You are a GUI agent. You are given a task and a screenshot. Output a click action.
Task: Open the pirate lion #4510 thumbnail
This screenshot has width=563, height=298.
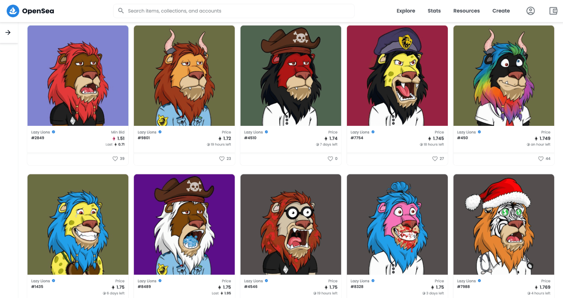pos(291,76)
